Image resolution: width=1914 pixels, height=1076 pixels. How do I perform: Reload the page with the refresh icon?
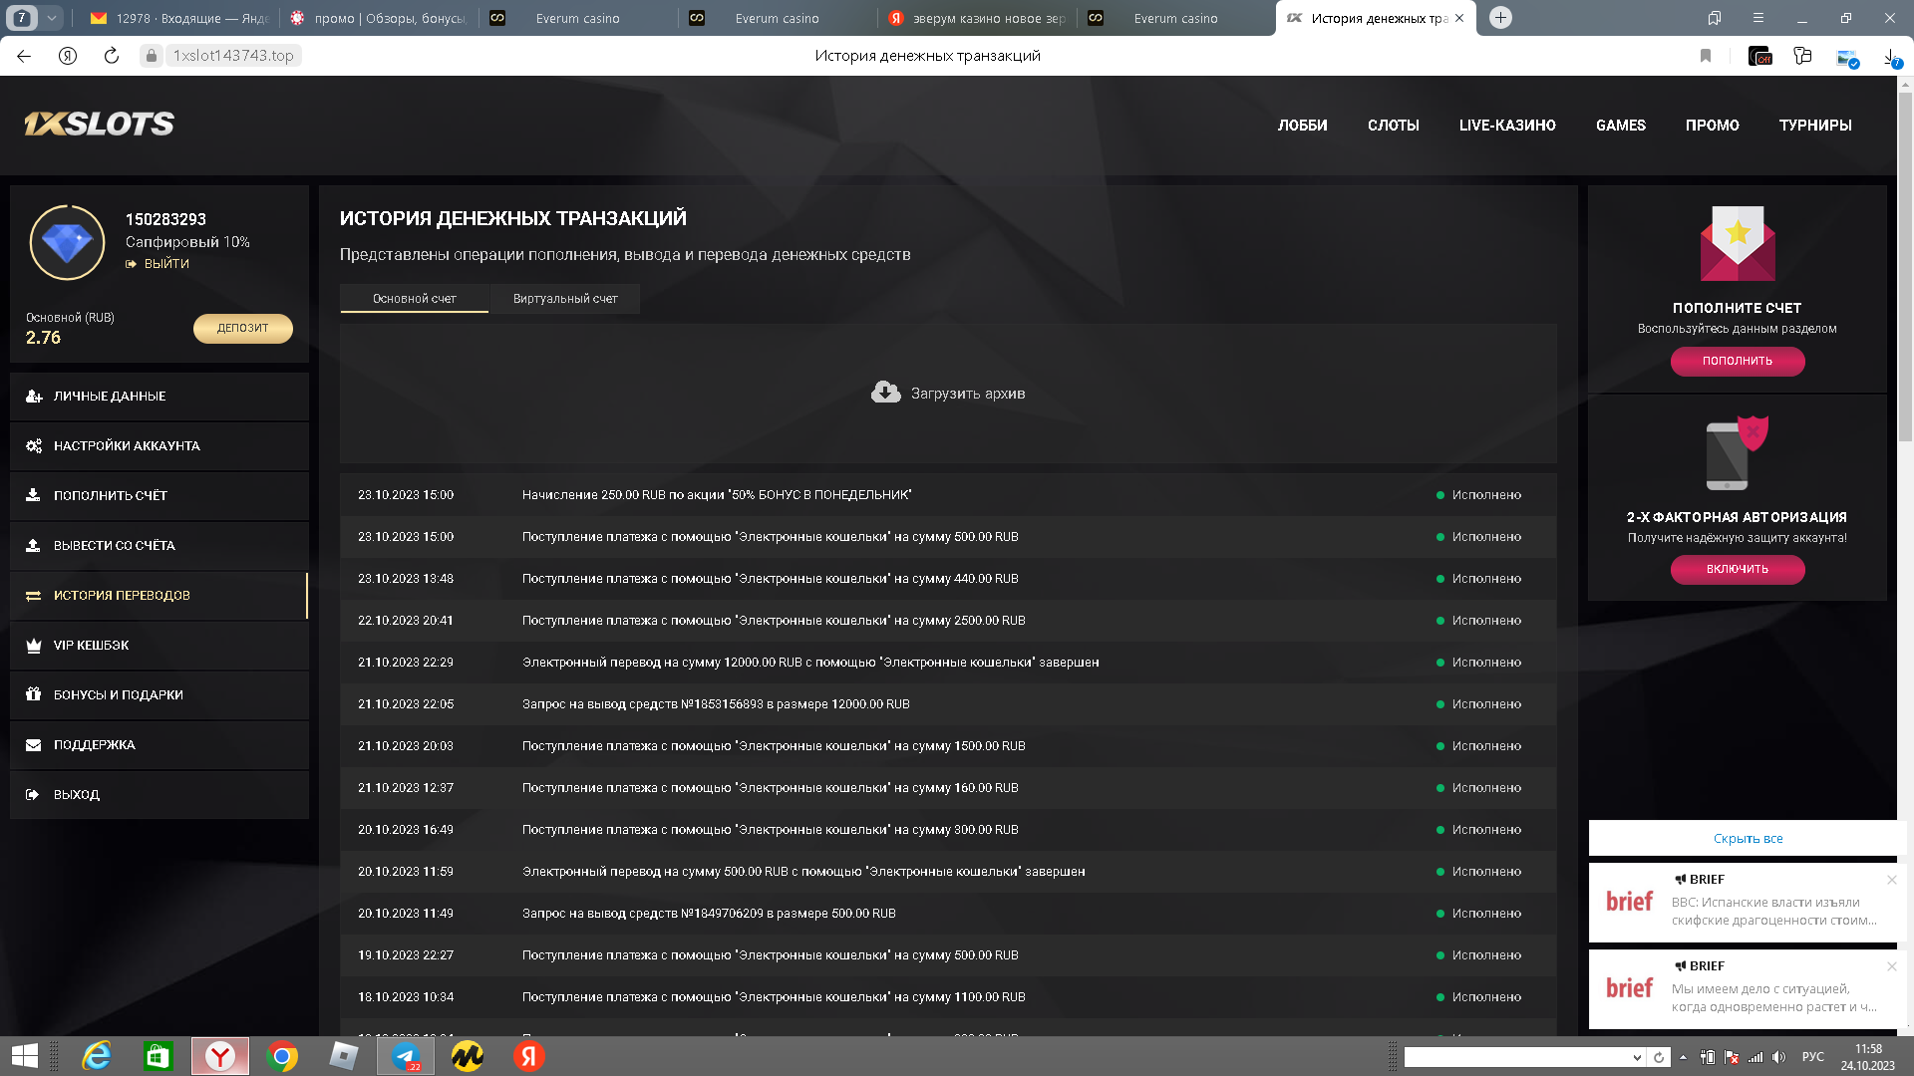[x=112, y=56]
